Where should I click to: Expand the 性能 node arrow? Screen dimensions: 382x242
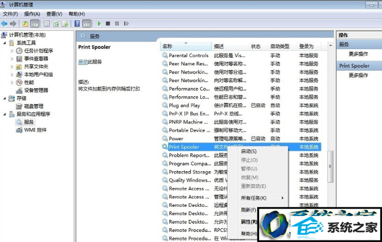[12, 83]
